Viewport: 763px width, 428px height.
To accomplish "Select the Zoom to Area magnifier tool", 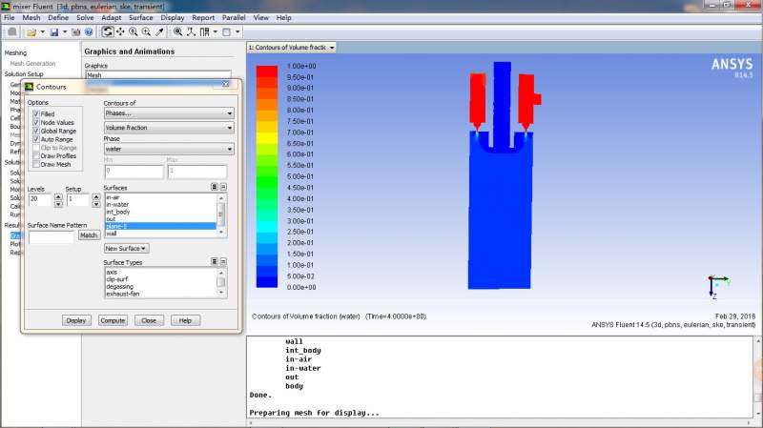I will [146, 32].
